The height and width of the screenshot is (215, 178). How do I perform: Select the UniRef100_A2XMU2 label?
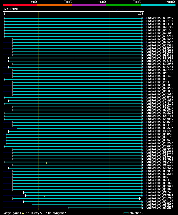pyautogui.click(x=160, y=171)
